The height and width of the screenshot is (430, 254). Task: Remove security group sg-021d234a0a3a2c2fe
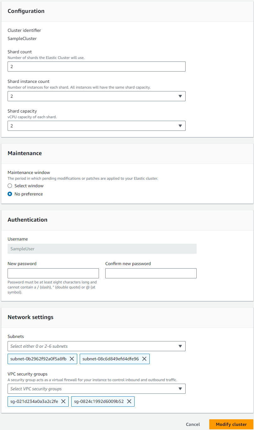(63, 401)
